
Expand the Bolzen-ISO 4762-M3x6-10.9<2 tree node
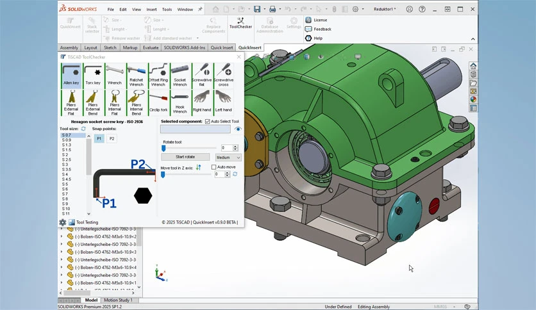tap(62, 236)
